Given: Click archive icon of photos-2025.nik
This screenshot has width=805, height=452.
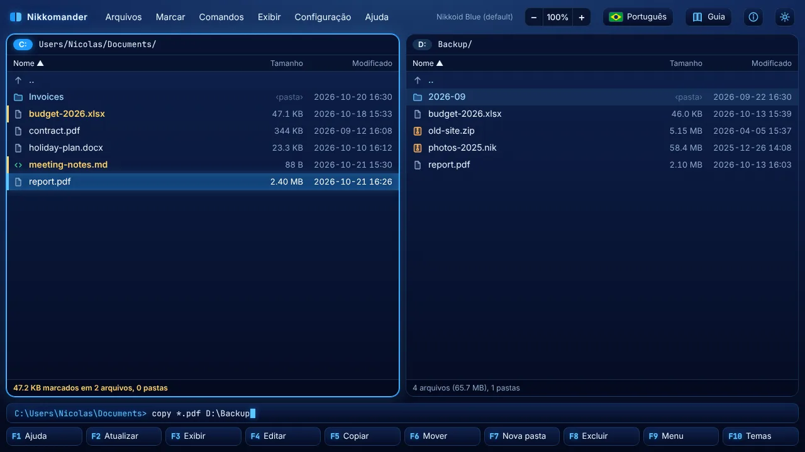Looking at the screenshot, I should 418,148.
